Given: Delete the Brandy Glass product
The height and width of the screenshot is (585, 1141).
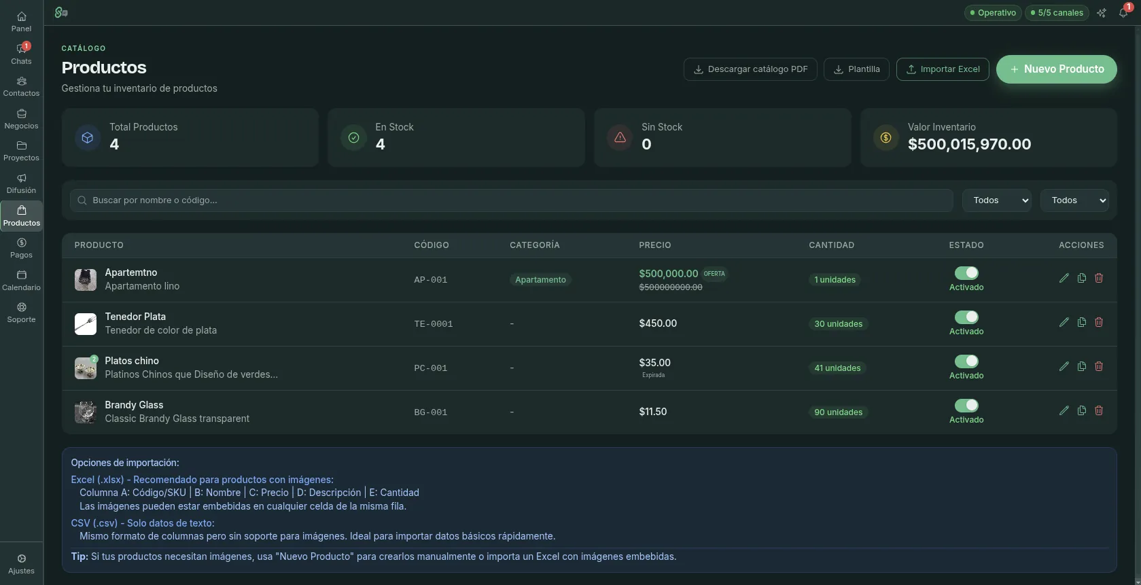Looking at the screenshot, I should pos(1099,410).
